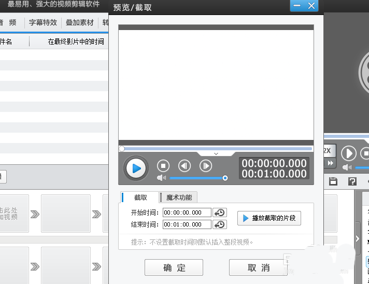Expand the chevron below the progress bar
Image resolution: width=369 pixels, height=284 pixels.
point(216,154)
